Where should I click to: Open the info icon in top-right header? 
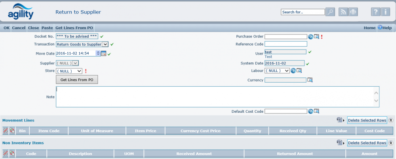pos(386,12)
